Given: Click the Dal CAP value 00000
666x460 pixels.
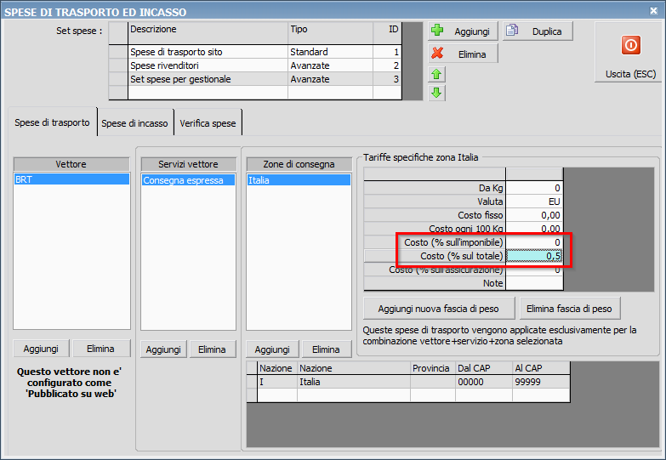Looking at the screenshot, I should pos(483,382).
